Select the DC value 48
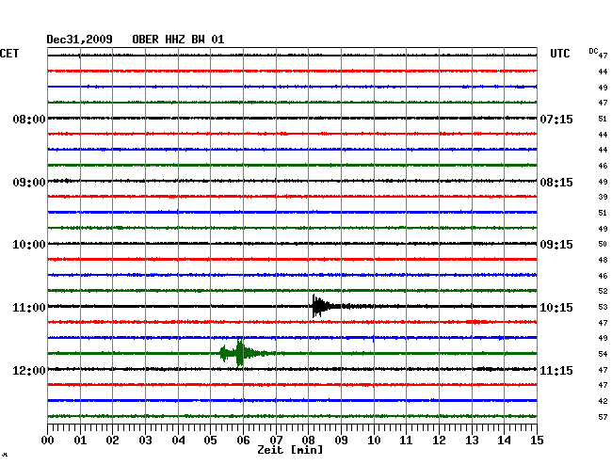 pyautogui.click(x=603, y=260)
